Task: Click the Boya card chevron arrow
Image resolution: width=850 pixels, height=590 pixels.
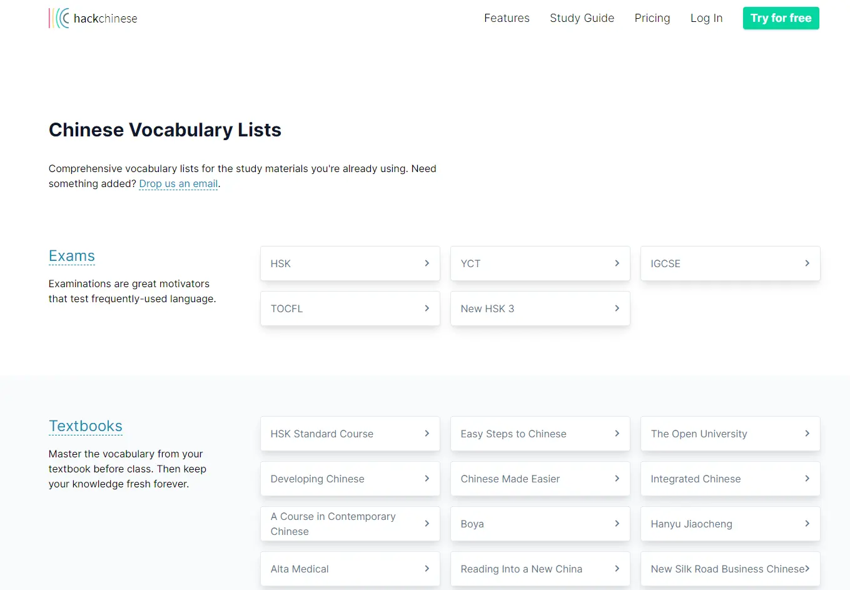Action: coord(617,524)
